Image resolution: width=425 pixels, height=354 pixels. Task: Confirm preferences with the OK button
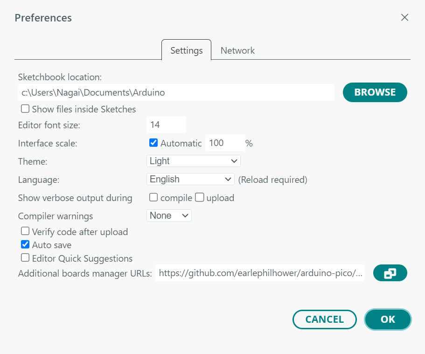point(388,319)
